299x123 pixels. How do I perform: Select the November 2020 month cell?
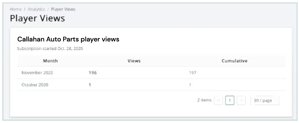pos(37,73)
